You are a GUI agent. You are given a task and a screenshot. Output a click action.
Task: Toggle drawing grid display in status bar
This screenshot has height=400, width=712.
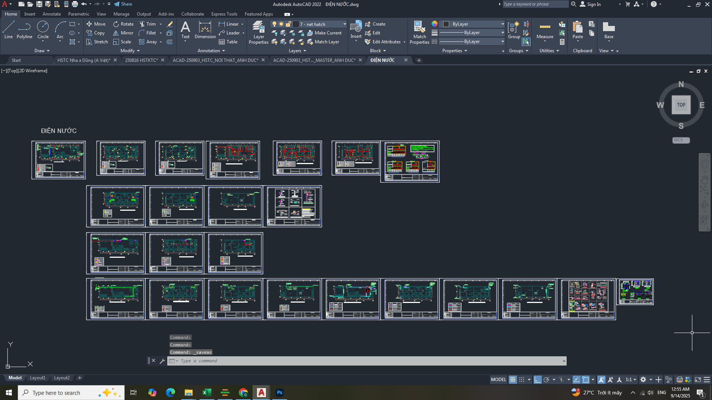coord(512,380)
